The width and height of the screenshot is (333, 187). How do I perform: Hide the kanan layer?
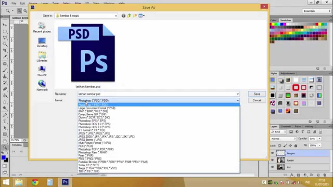pyautogui.click(x=272, y=160)
